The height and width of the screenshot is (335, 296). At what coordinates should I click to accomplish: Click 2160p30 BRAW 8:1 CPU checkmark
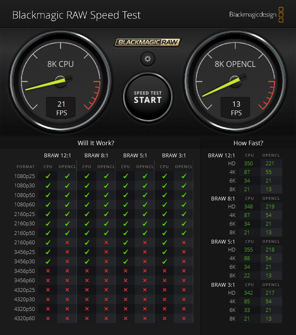click(x=87, y=224)
